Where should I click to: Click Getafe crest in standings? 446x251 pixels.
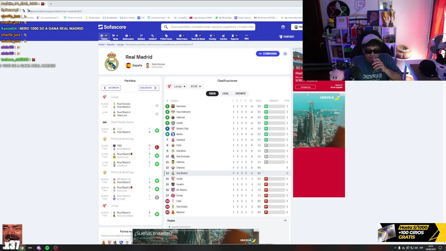tap(173, 123)
